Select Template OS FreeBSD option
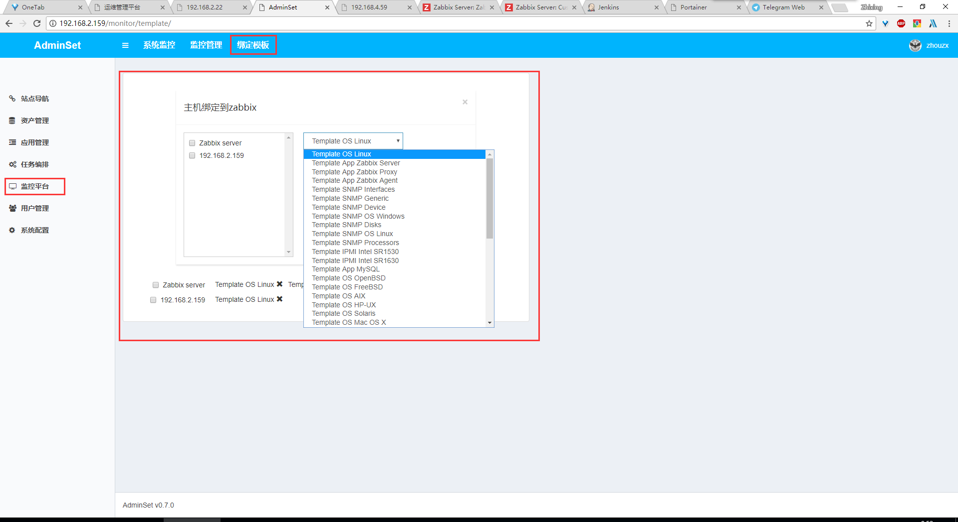Viewport: 958px width, 522px height. (395, 287)
